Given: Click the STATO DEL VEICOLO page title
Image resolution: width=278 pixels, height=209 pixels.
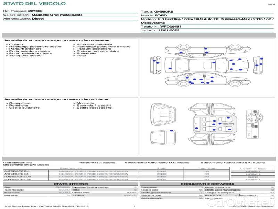Looking at the screenshot, I should tap(34, 3).
